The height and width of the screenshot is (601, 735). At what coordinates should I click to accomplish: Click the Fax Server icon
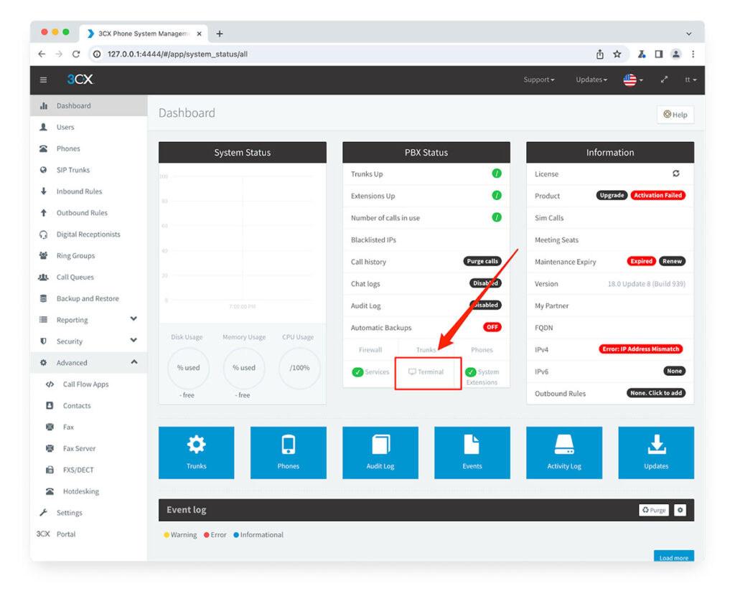point(50,448)
